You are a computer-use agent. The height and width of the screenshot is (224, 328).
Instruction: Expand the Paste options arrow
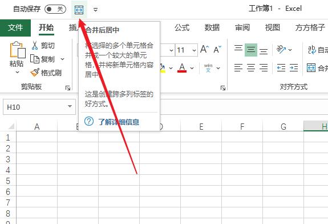[17, 72]
